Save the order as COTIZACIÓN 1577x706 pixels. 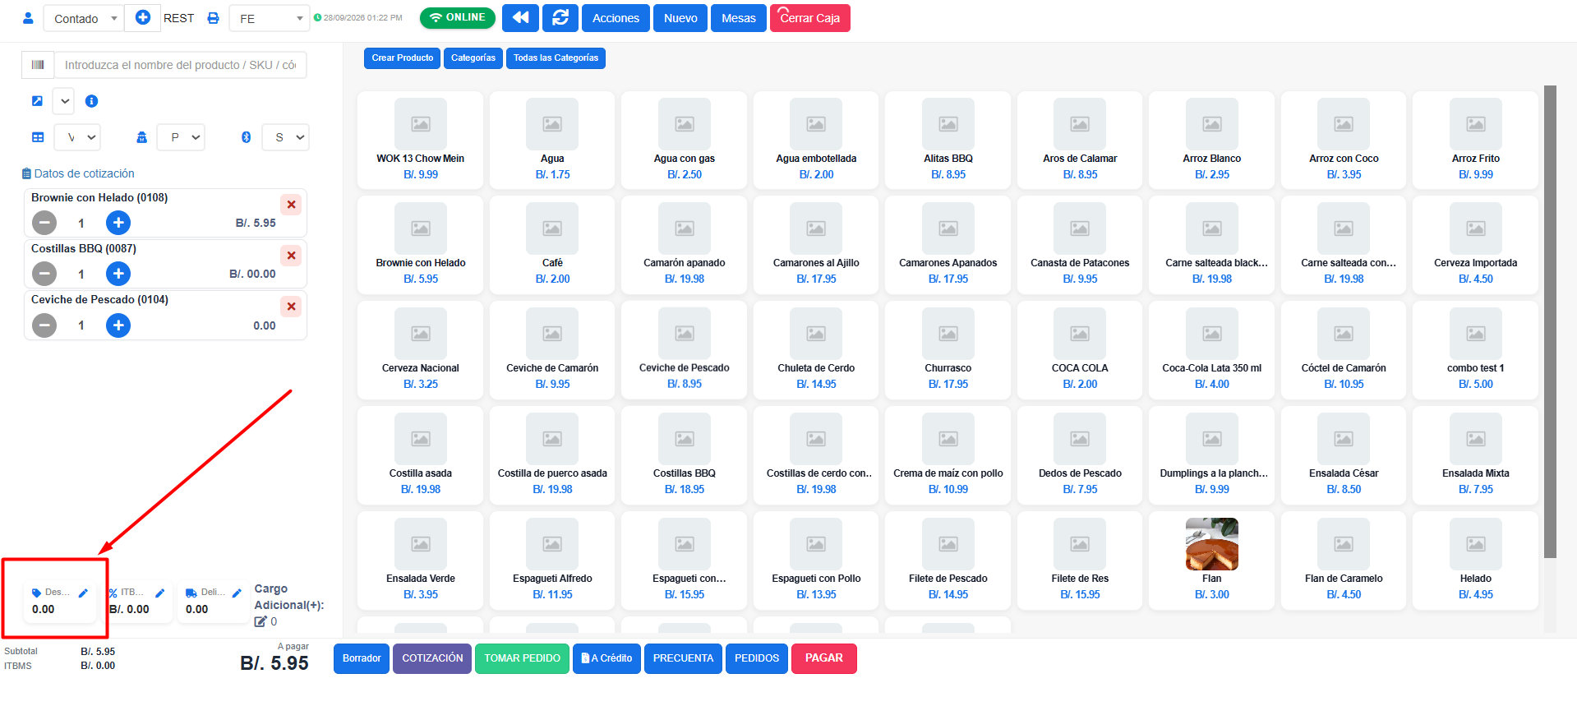click(x=432, y=658)
